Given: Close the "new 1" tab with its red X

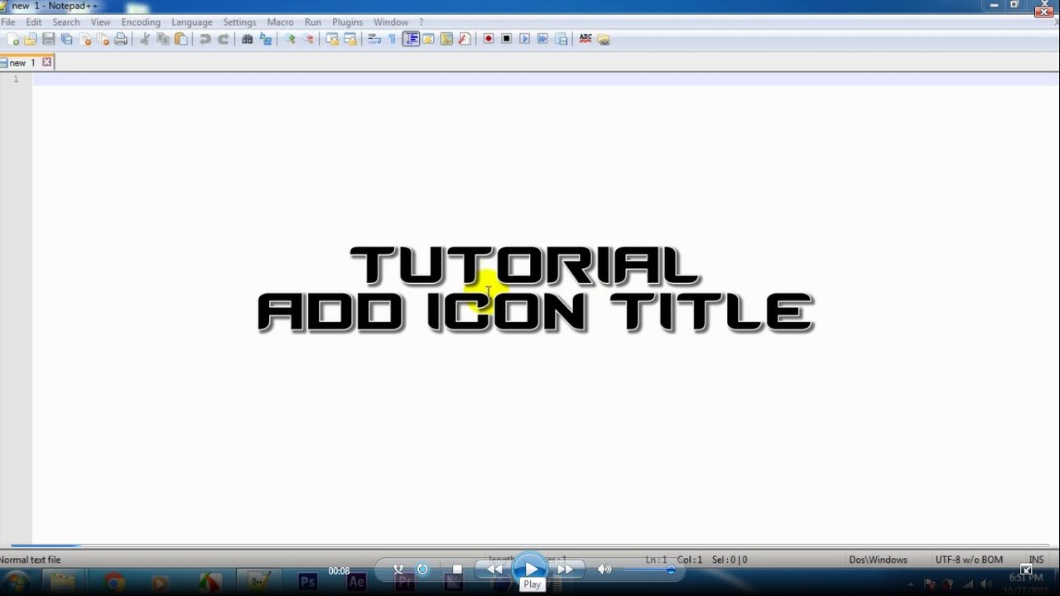Looking at the screenshot, I should click(x=47, y=62).
